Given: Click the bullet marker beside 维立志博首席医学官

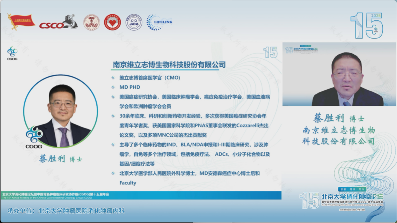Looking at the screenshot, I should [x=113, y=78].
